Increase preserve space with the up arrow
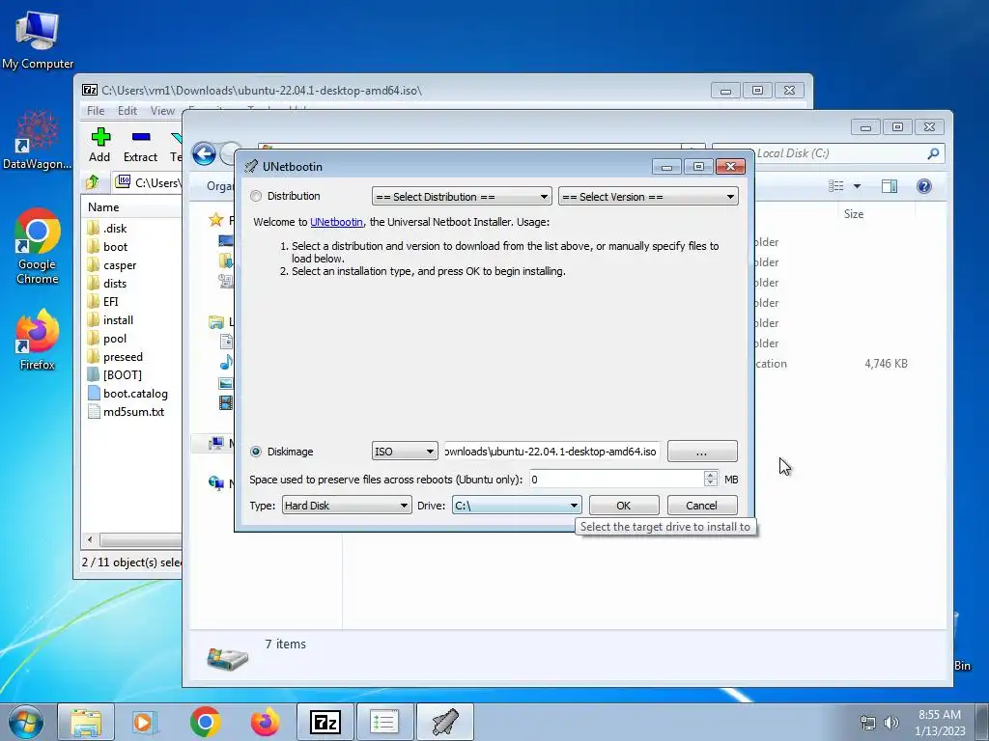 tap(711, 475)
